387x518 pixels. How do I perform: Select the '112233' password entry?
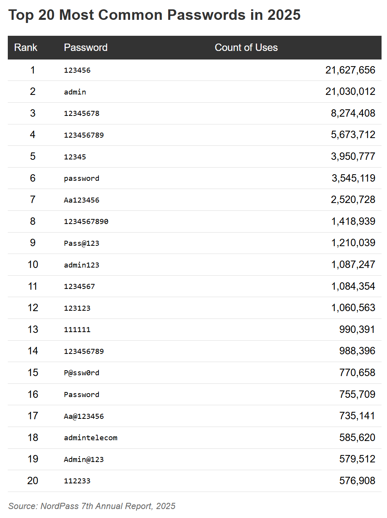pyautogui.click(x=77, y=481)
